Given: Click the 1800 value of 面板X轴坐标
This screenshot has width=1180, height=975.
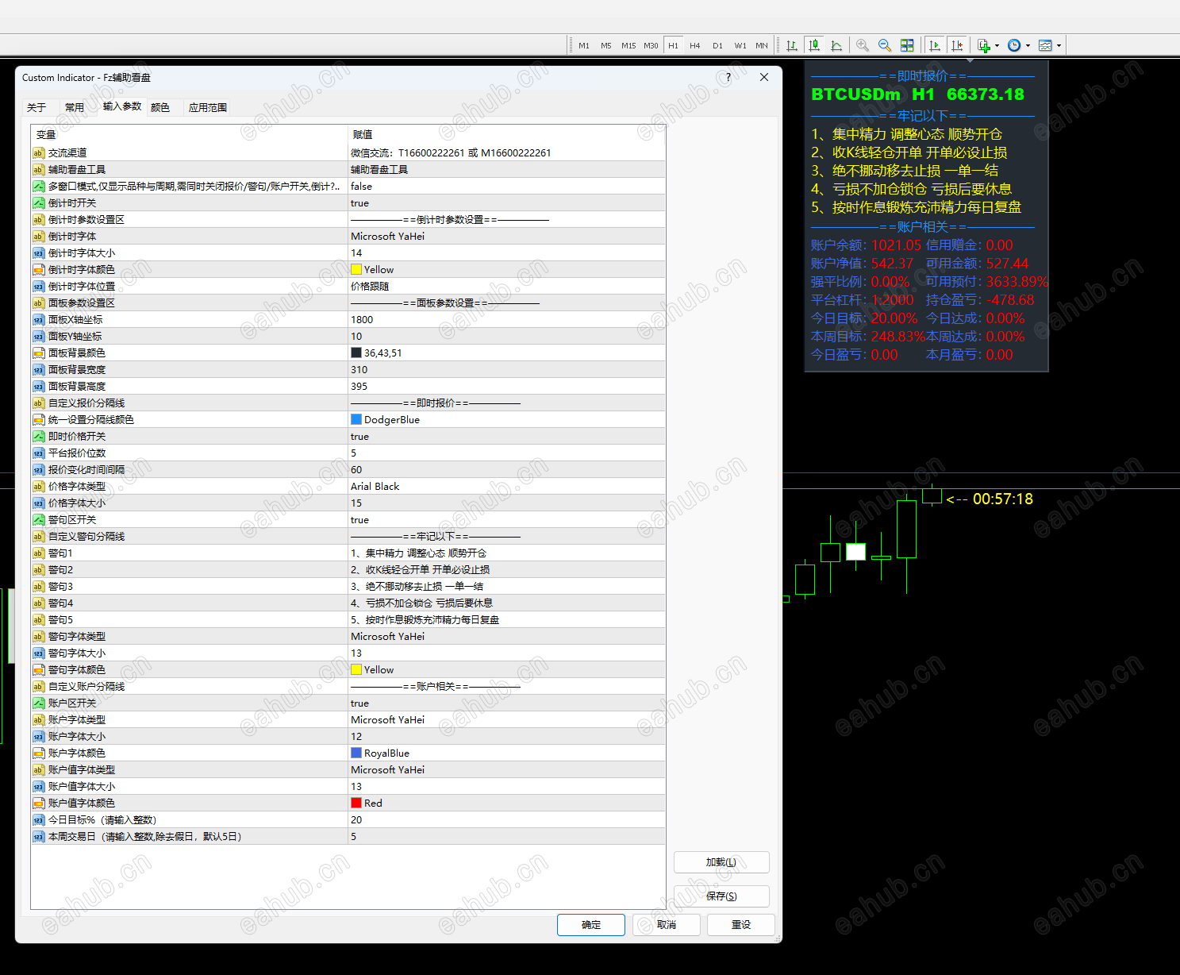Looking at the screenshot, I should 362,320.
